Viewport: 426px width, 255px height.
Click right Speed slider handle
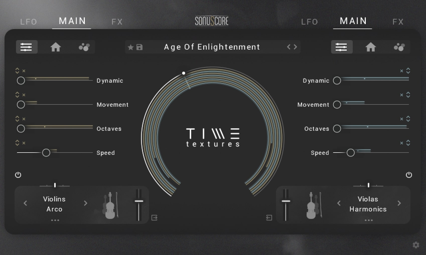(350, 153)
